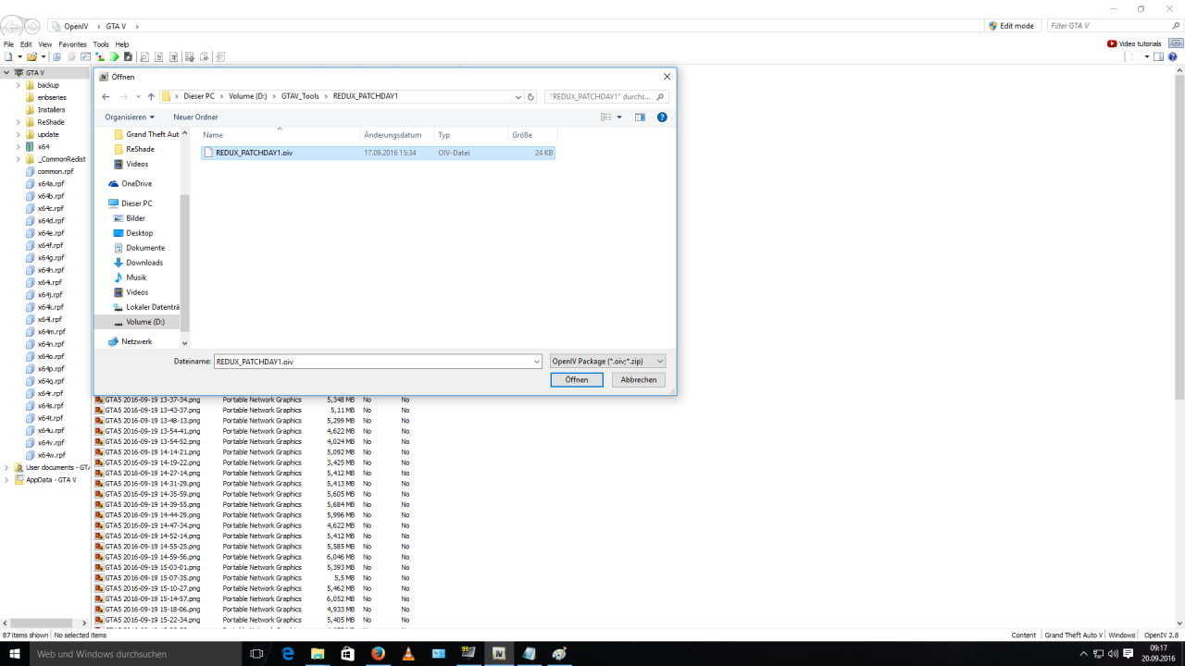
Task: Click the Neuer Ordner button
Action: 195,117
